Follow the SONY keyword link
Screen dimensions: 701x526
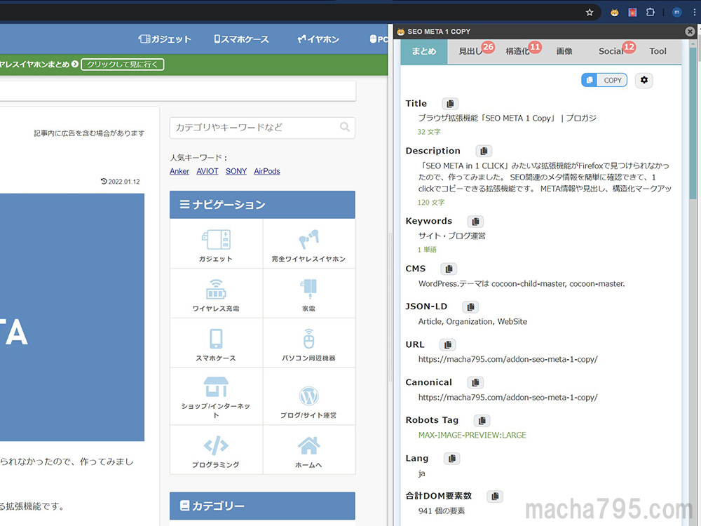pyautogui.click(x=236, y=171)
